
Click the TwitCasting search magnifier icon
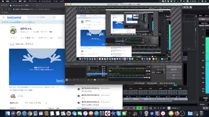click(x=54, y=17)
